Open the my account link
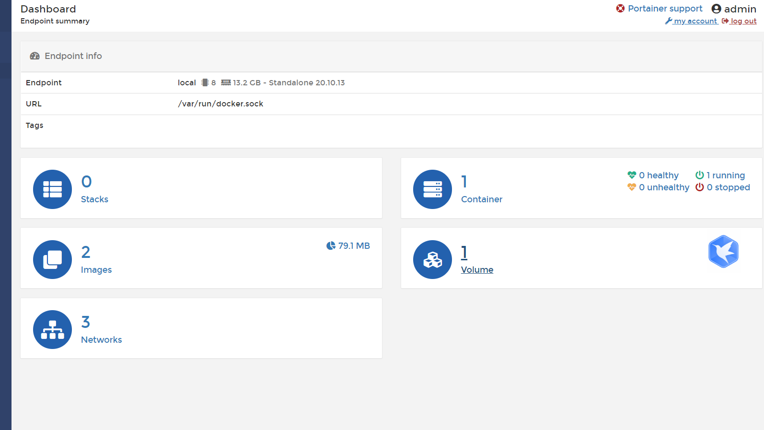This screenshot has width=764, height=430. pos(695,21)
